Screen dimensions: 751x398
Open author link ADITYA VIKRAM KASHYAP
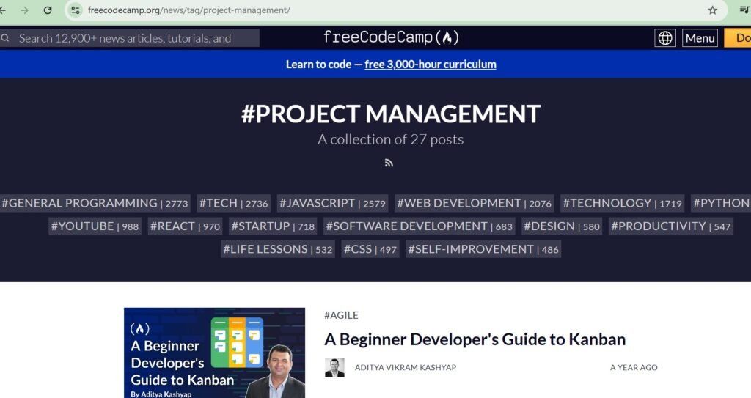pos(405,367)
